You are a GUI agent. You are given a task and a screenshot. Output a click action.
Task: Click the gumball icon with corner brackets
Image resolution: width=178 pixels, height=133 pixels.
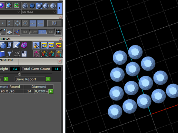click(x=44, y=54)
